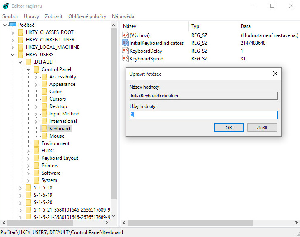The image size is (300, 237).
Task: Expand the S-1-5-18 node
Action: [x=20, y=188]
